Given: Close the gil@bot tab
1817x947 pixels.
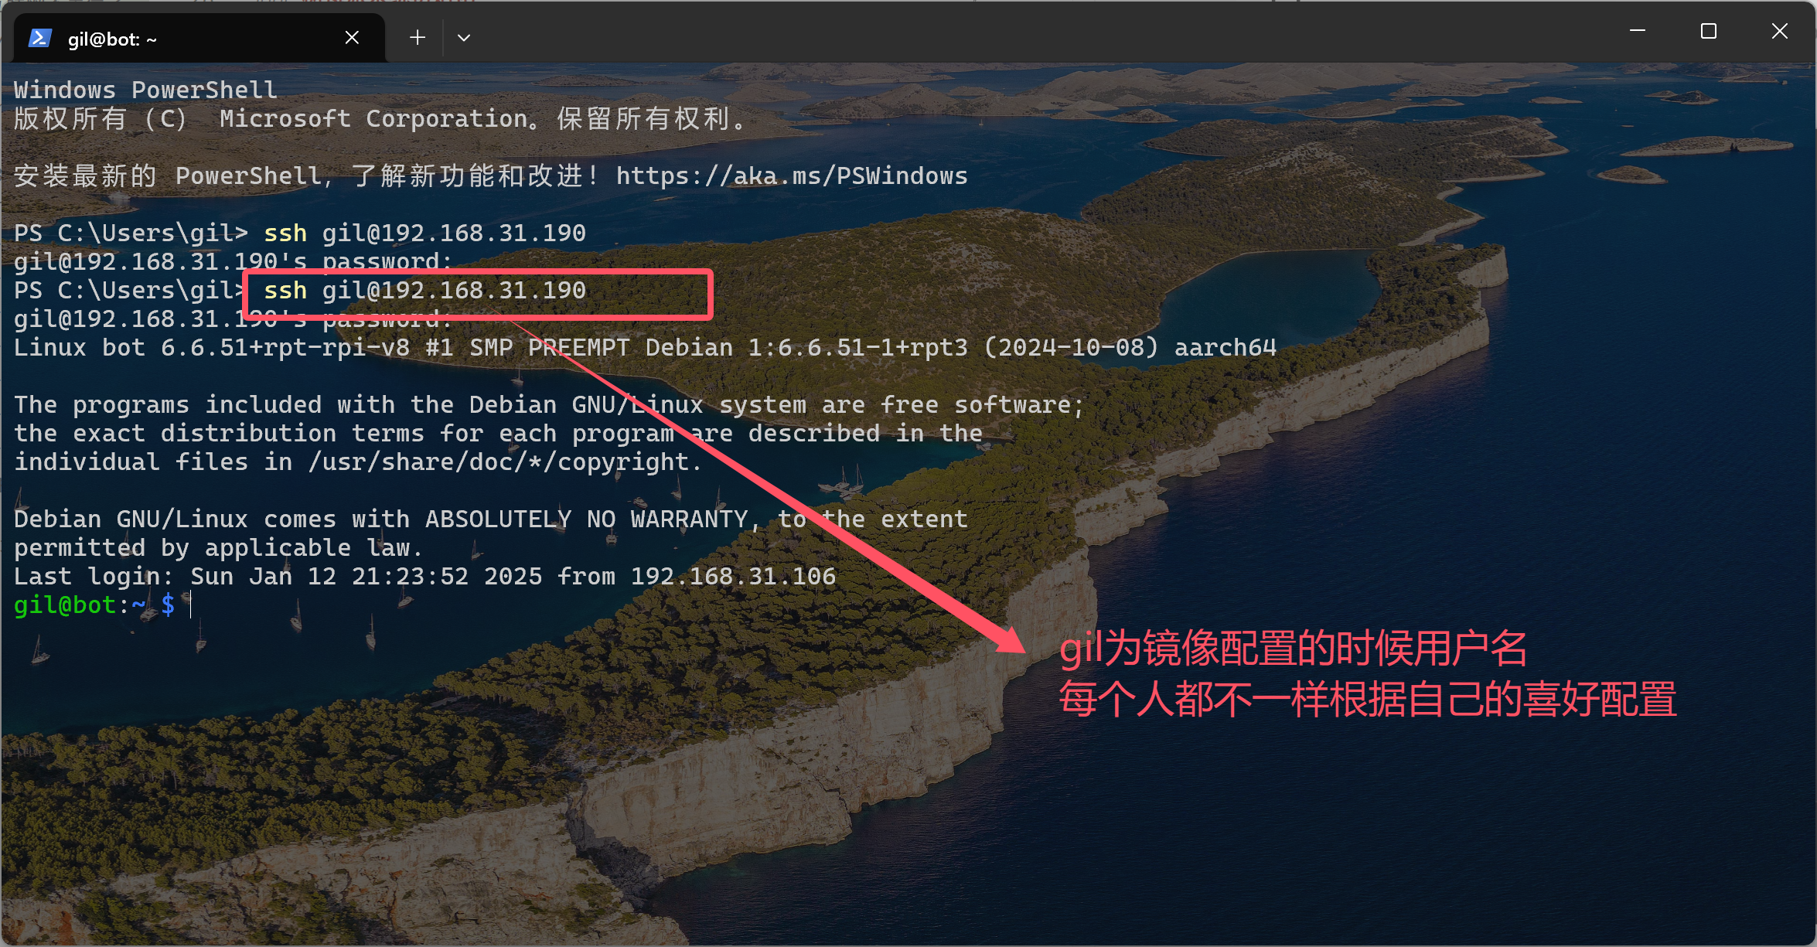Looking at the screenshot, I should tap(352, 37).
